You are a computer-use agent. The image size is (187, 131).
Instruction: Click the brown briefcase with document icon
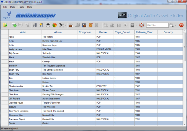[71, 25]
